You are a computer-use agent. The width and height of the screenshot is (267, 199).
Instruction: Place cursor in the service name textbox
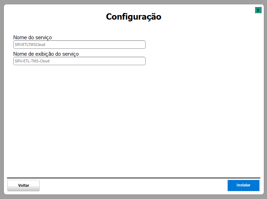pos(79,44)
